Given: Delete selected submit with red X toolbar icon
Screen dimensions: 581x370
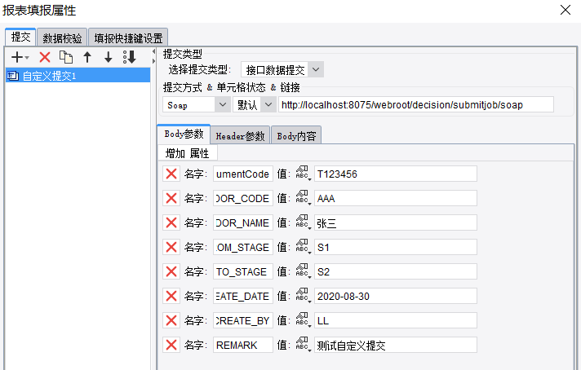Looking at the screenshot, I should point(45,57).
